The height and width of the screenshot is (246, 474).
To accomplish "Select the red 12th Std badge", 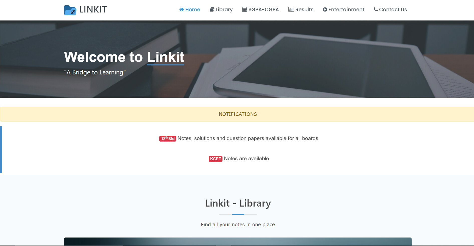I will (x=168, y=139).
